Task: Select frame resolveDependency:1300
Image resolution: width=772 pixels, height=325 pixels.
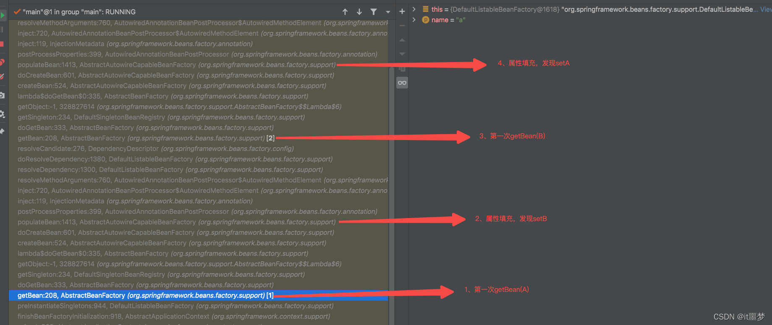Action: (199, 170)
